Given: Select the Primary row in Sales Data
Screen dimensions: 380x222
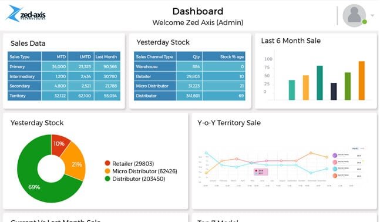Looking at the screenshot, I should [64, 66].
